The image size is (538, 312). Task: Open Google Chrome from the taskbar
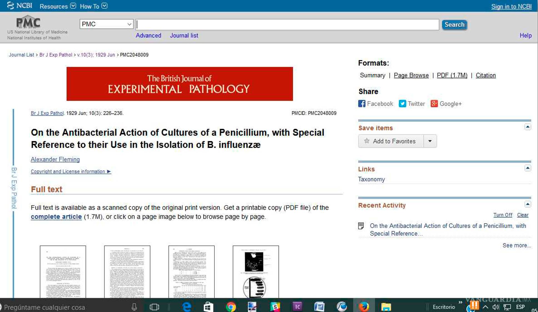coord(231,306)
